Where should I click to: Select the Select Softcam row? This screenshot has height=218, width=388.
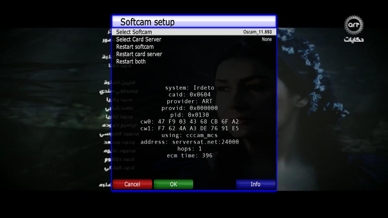pos(194,32)
